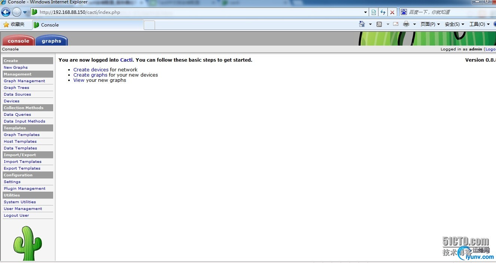Open Data Templates in the sidebar
The width and height of the screenshot is (496, 263).
tap(20, 148)
